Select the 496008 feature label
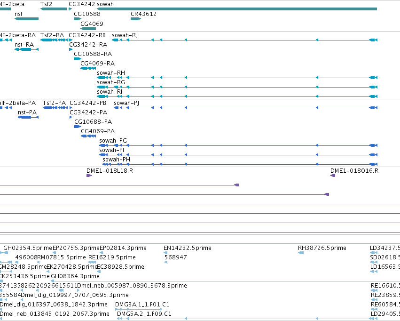 26,257
